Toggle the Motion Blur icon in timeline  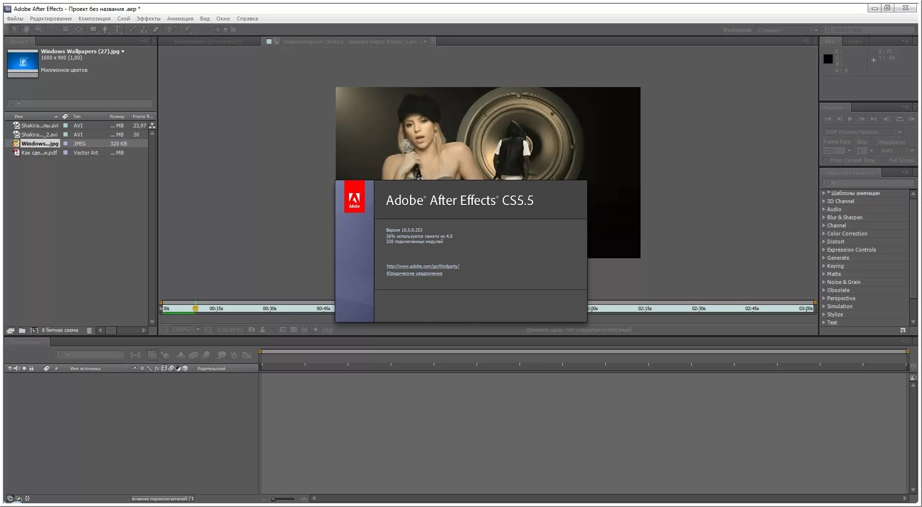click(205, 355)
